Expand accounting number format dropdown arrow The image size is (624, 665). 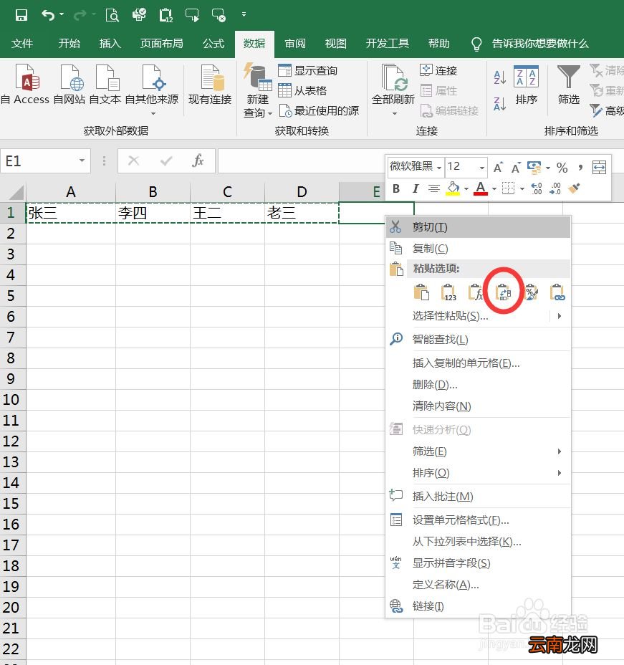pyautogui.click(x=548, y=168)
